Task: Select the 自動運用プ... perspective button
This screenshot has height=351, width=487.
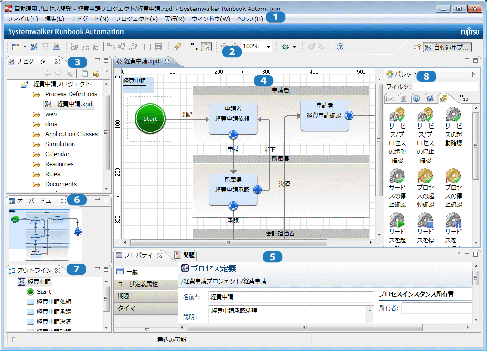Action: (x=447, y=48)
